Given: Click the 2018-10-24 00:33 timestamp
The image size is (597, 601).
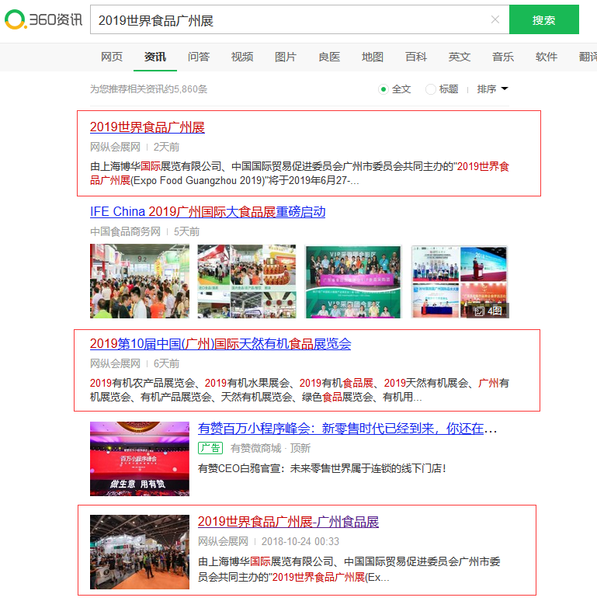Looking at the screenshot, I should pos(300,541).
